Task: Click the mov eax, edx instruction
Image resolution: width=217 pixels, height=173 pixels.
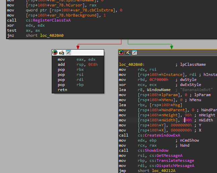Action: click(77, 59)
